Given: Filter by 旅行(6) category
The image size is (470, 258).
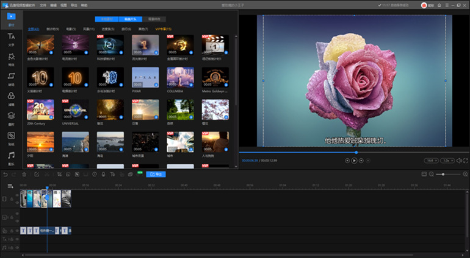Looking at the screenshot, I should [126, 29].
